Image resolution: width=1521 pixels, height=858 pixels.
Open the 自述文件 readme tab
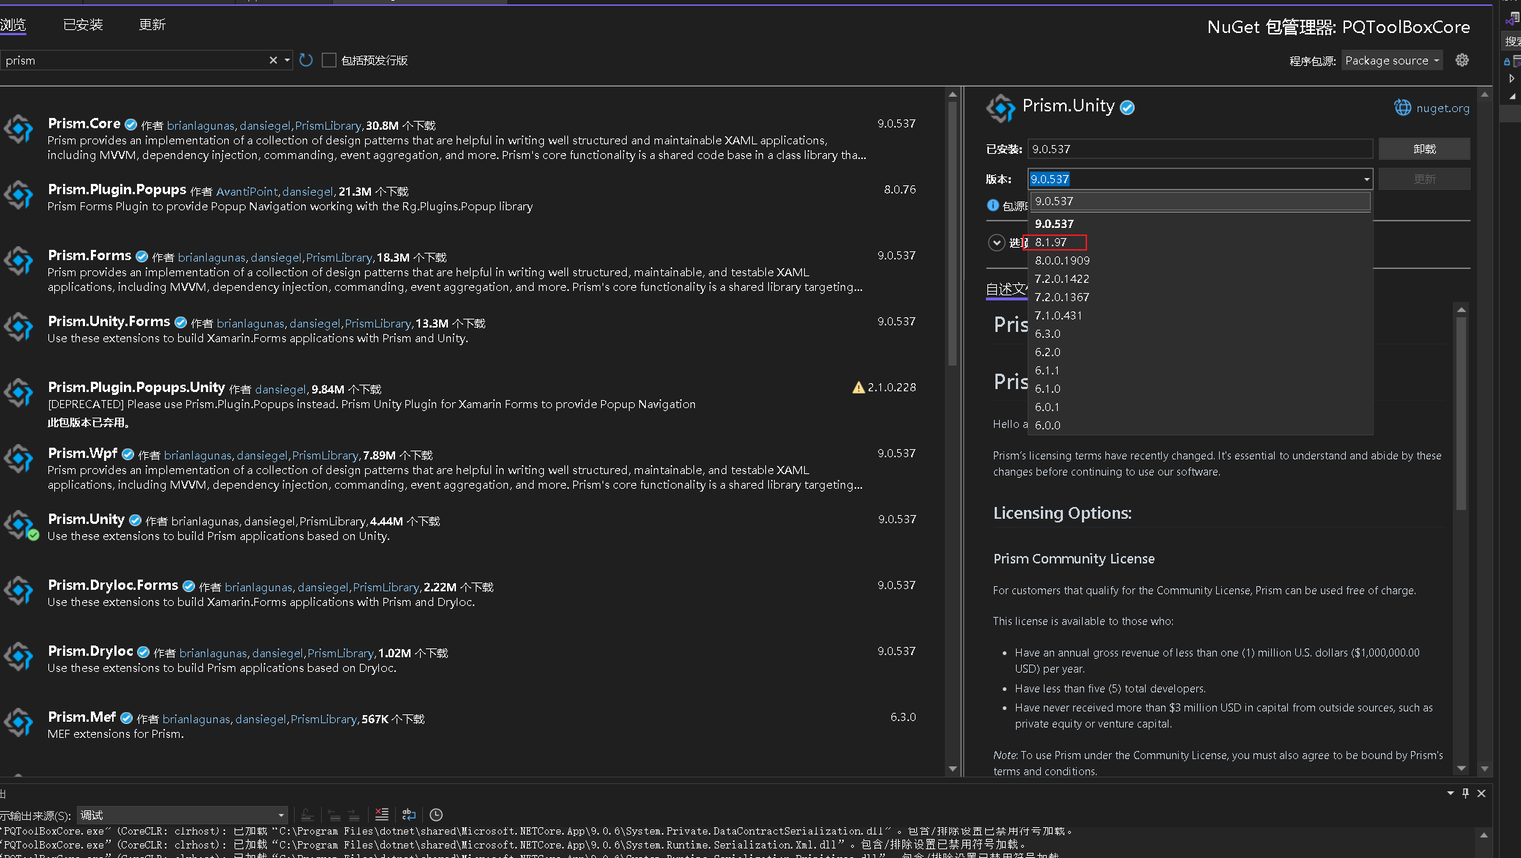(x=1006, y=289)
